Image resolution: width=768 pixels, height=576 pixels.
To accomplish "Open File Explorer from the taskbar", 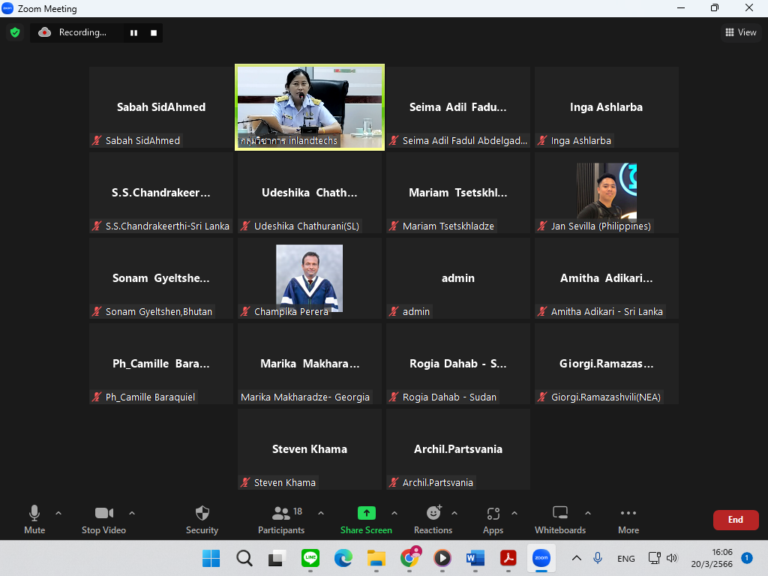I will point(376,558).
